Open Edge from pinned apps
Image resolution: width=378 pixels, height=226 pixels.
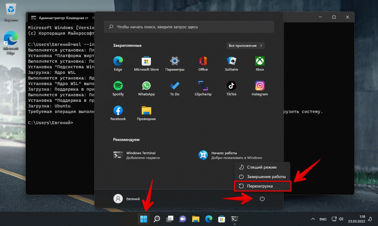pos(118,64)
